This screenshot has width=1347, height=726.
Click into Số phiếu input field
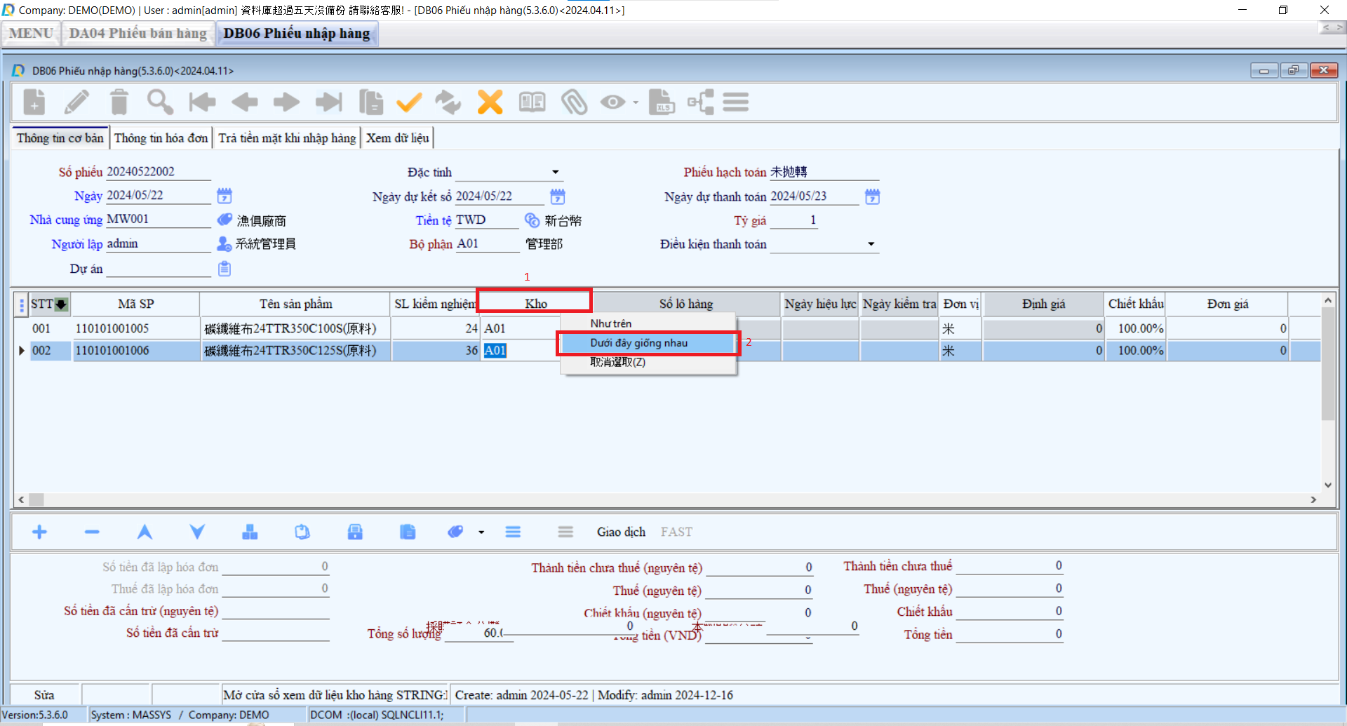[158, 172]
